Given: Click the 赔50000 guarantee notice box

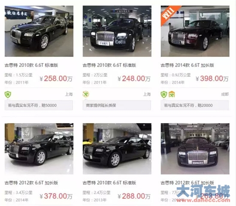Looking at the screenshot, I should pyautogui.click(x=39, y=106).
